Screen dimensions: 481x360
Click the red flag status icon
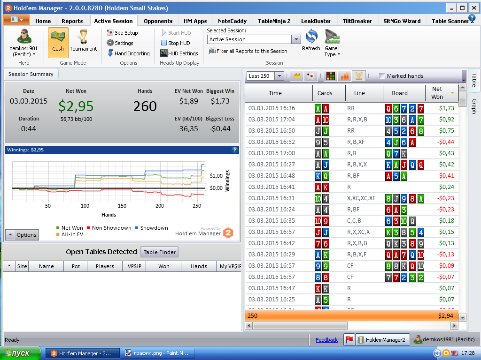[349, 340]
